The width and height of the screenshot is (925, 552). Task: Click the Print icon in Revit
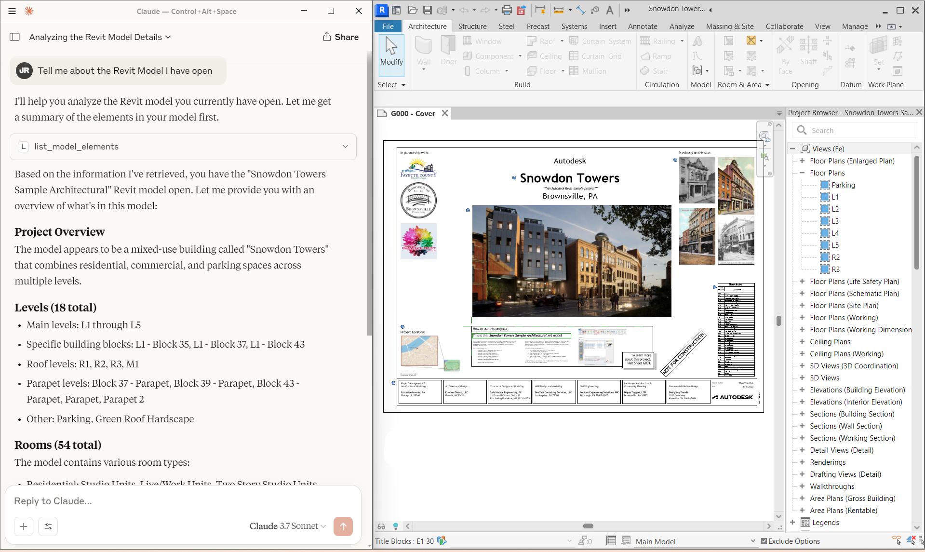[x=507, y=10]
